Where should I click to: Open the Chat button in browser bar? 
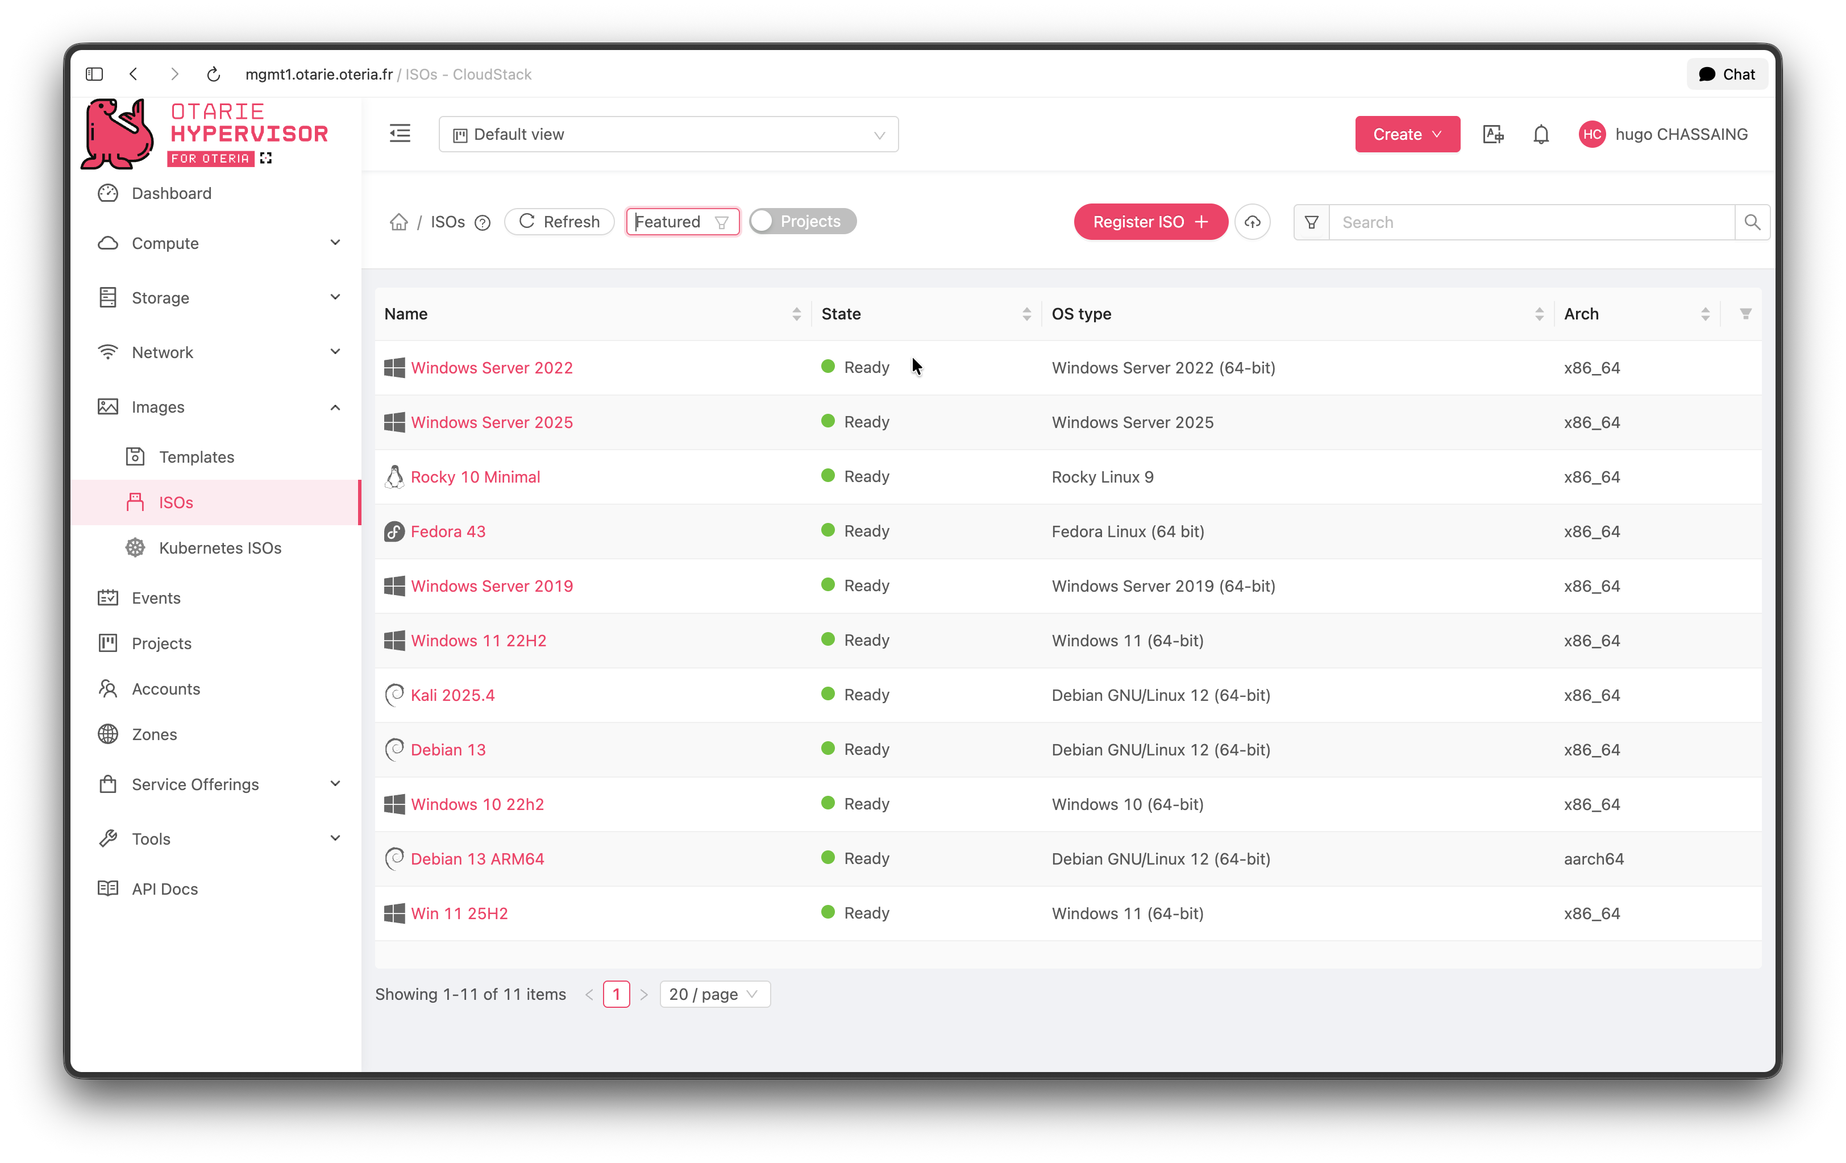click(x=1727, y=74)
